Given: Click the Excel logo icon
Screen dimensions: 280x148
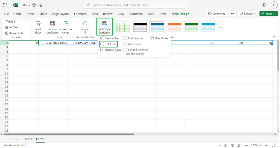Looking at the screenshot, I should coord(16,5).
